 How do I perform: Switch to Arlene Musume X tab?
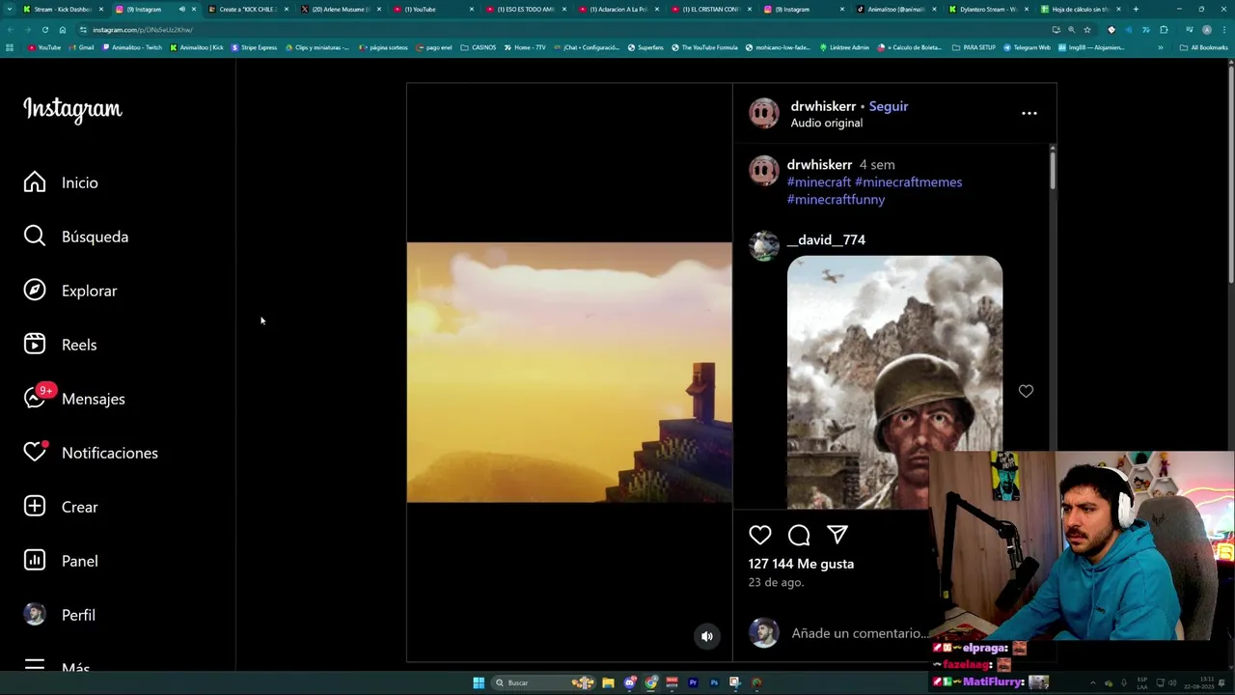pos(341,9)
